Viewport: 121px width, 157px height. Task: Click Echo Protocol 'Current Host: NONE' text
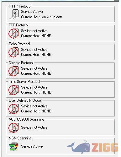(x=36, y=55)
